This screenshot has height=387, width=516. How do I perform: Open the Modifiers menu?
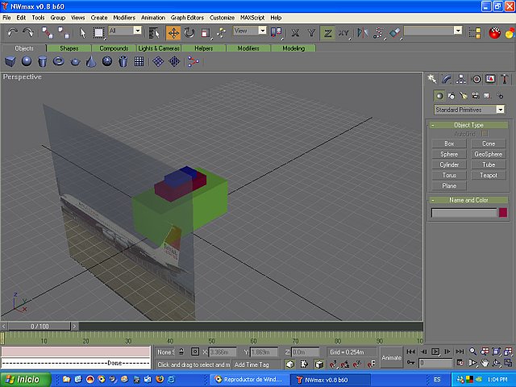point(124,17)
